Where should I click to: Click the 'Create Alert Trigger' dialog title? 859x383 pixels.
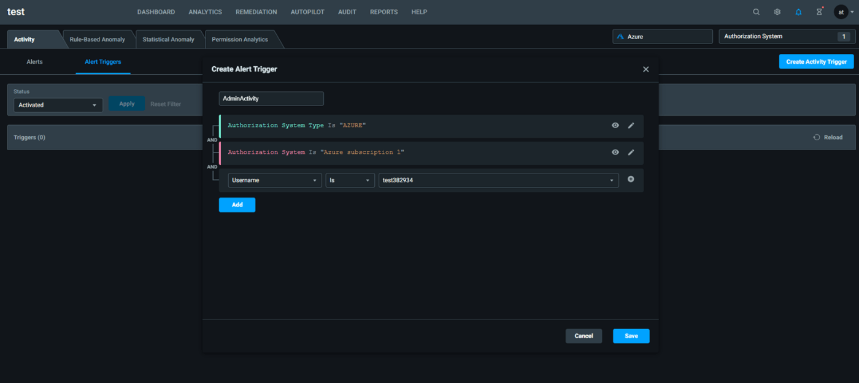point(244,69)
